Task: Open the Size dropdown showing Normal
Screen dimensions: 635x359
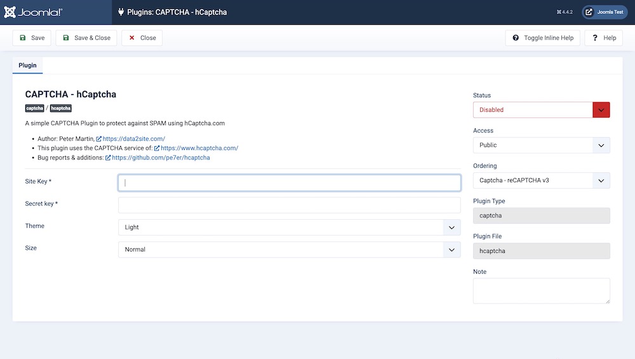Action: 289,250
